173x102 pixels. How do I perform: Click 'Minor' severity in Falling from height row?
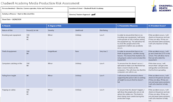pyautogui.click(x=50, y=76)
